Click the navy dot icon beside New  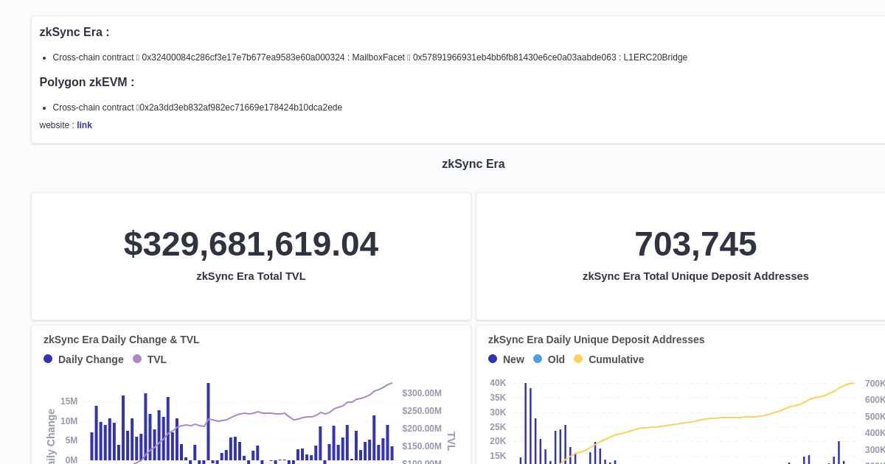tap(493, 359)
